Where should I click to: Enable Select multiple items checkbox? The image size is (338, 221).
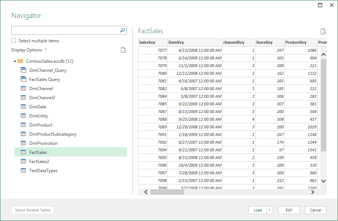point(14,41)
